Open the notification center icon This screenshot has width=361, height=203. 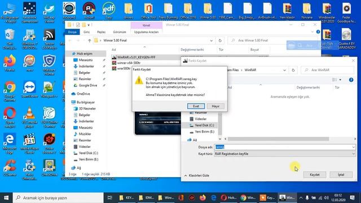(x=352, y=198)
